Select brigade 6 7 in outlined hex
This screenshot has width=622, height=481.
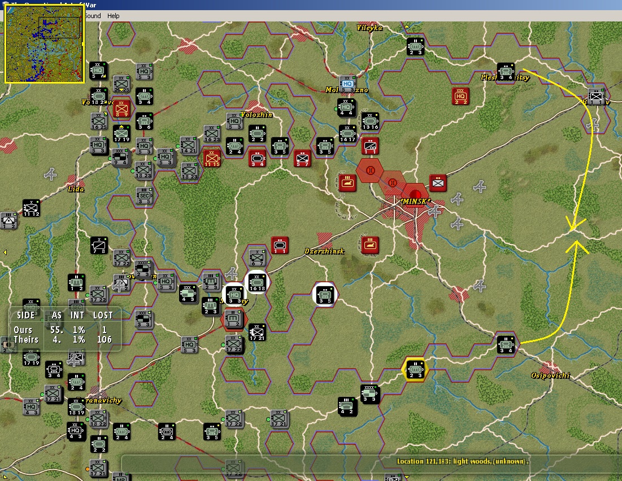coord(257,258)
